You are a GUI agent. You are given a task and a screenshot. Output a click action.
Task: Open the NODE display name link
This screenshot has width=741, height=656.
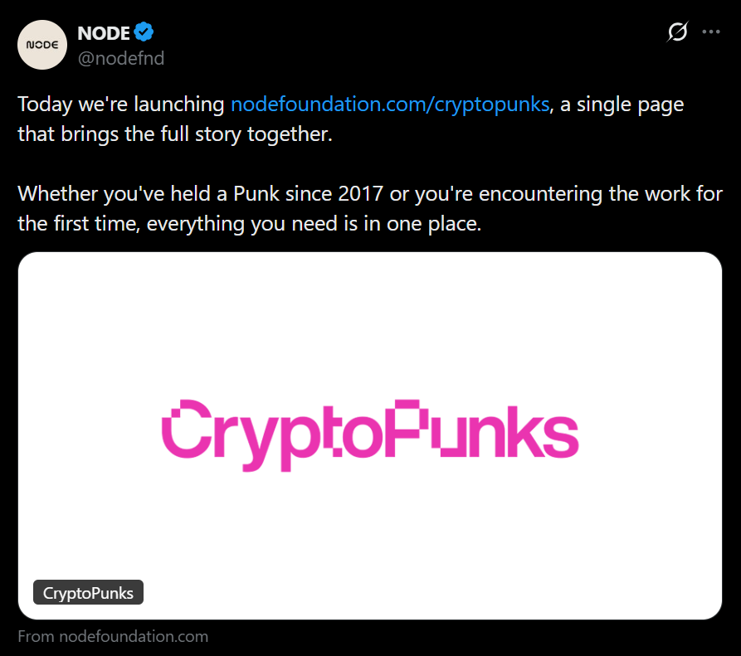tap(104, 33)
